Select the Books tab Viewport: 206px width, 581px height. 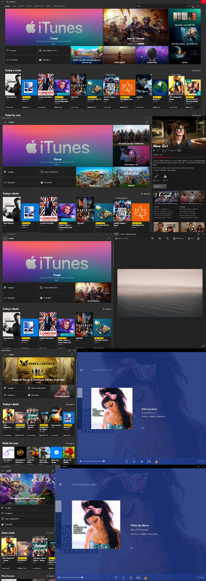tap(48, 6)
